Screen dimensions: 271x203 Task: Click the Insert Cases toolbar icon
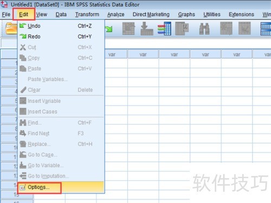click(x=226, y=29)
